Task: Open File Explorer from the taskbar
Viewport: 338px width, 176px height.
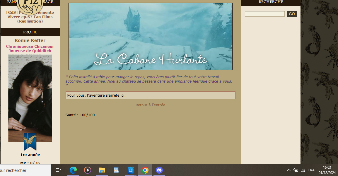Action: coord(102,170)
